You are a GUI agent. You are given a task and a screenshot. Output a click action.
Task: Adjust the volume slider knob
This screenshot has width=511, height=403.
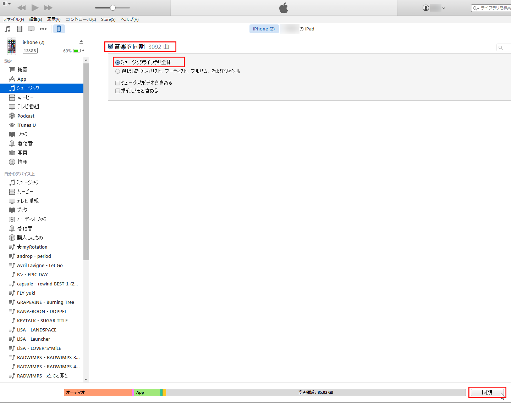click(113, 8)
